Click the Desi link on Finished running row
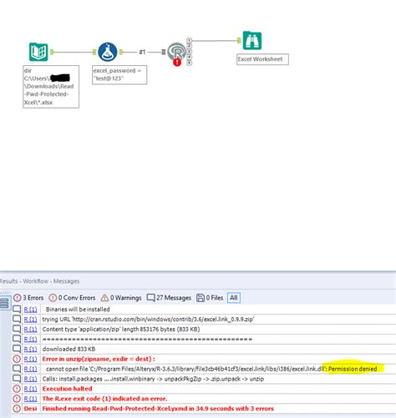This screenshot has width=396, height=418. tap(30, 409)
